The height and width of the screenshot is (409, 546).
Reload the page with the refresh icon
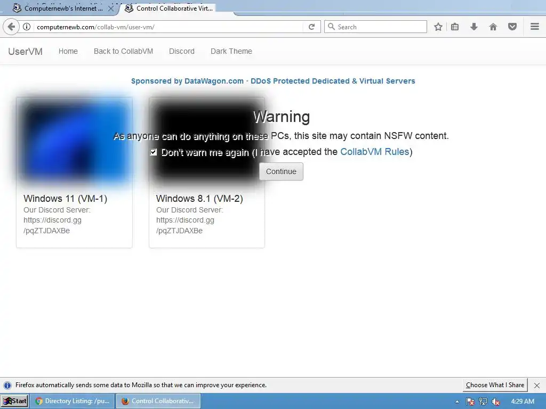311,27
